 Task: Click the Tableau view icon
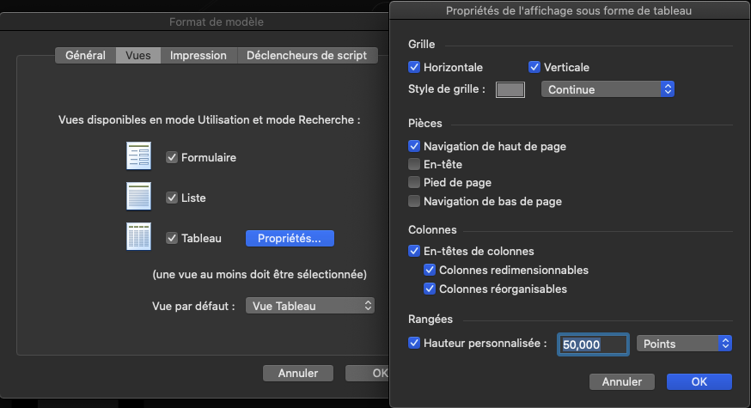[138, 238]
